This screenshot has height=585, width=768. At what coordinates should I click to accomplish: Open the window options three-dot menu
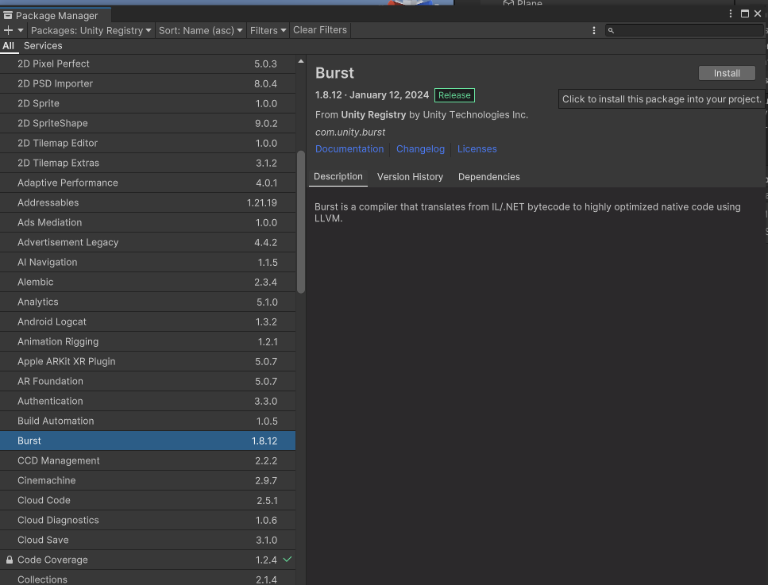(730, 13)
